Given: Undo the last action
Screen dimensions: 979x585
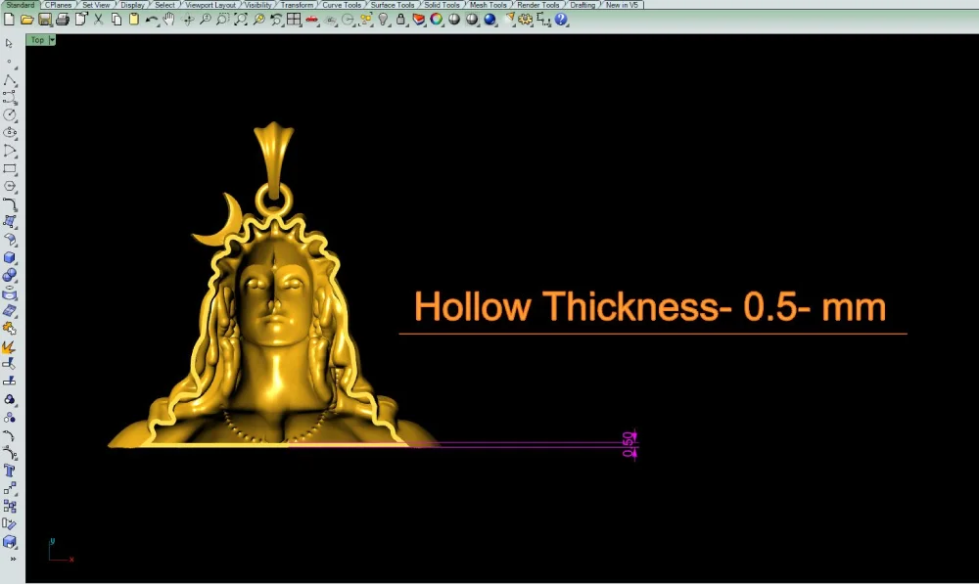Looking at the screenshot, I should (x=152, y=20).
